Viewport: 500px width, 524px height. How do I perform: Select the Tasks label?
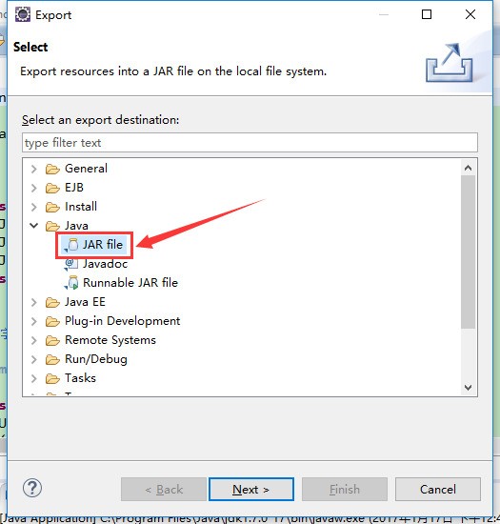click(80, 378)
